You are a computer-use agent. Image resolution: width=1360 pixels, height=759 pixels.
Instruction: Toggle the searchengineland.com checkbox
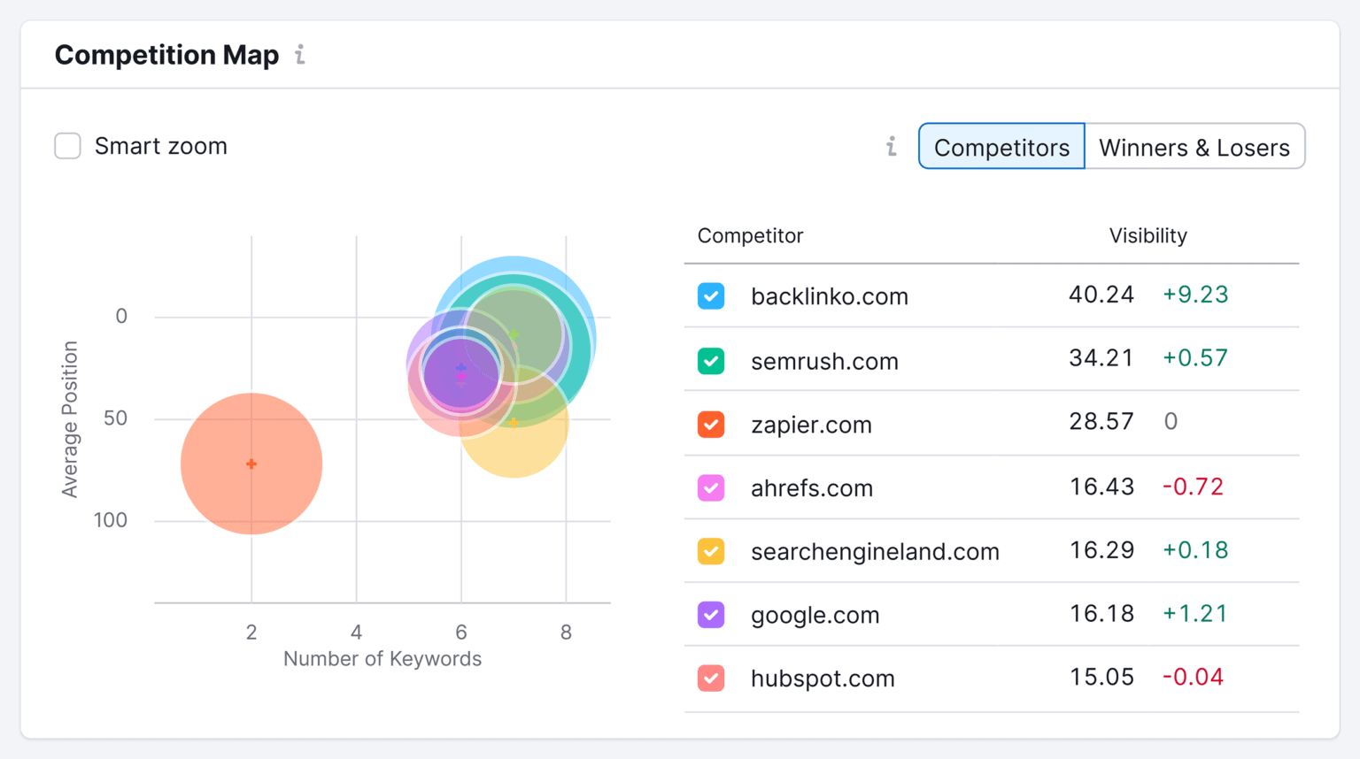(x=711, y=550)
